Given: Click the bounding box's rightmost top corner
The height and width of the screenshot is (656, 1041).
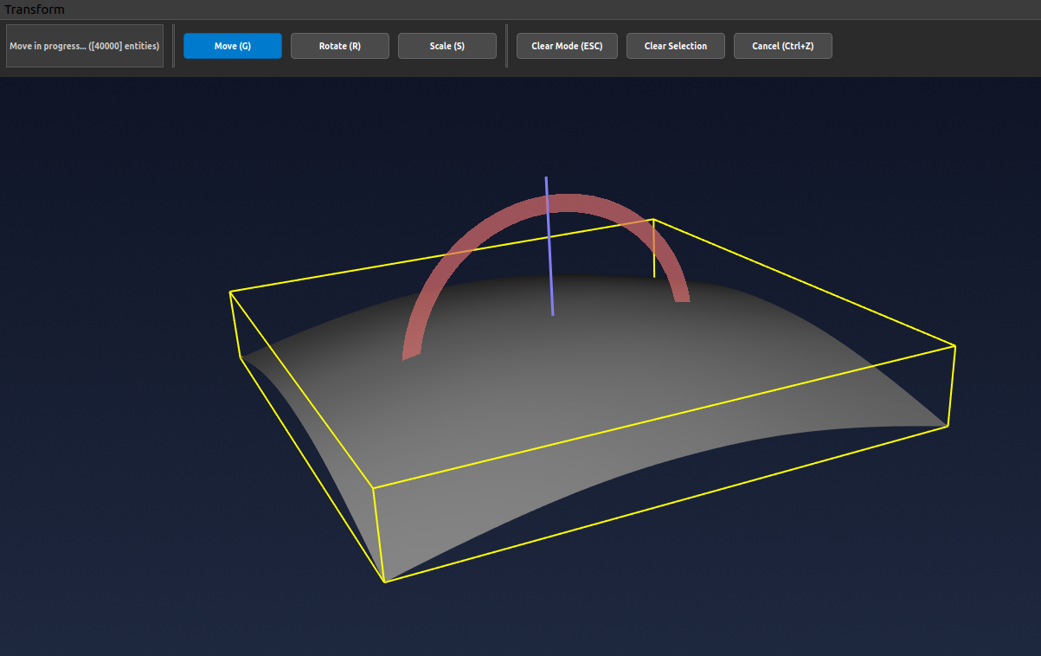Looking at the screenshot, I should coord(954,346).
